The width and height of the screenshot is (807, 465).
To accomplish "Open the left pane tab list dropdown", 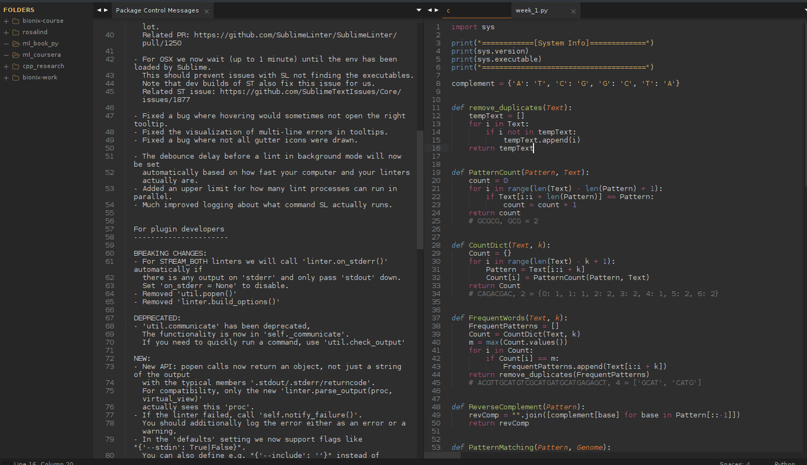I will 419,10.
